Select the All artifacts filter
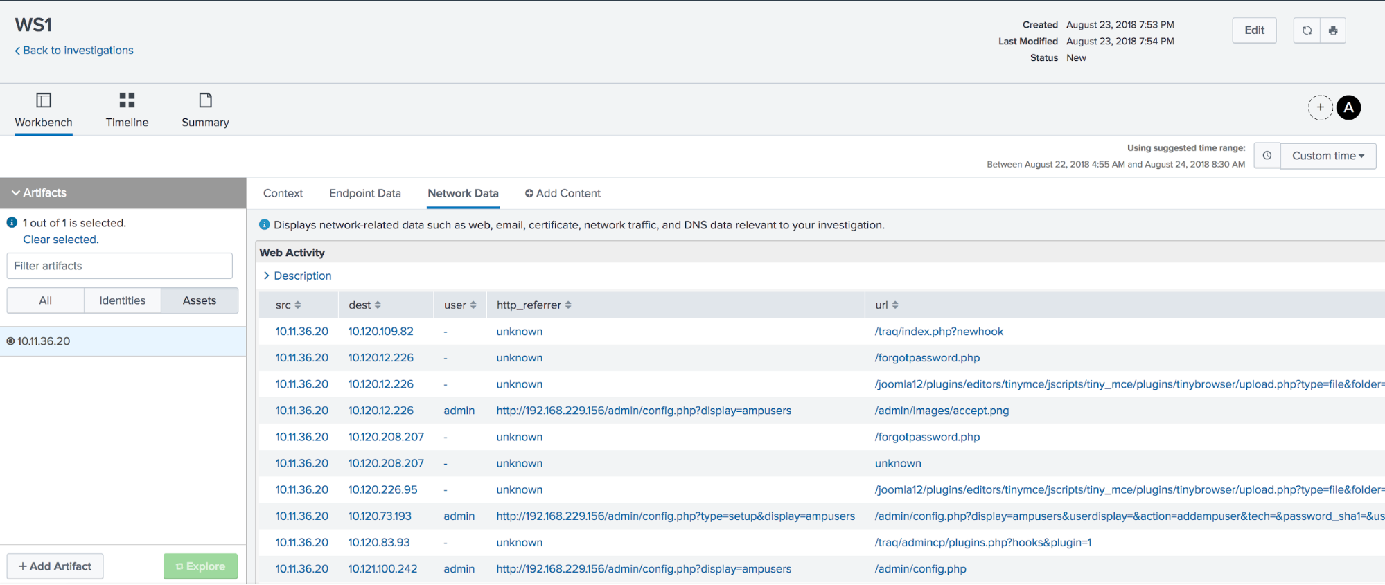The image size is (1385, 585). [x=46, y=300]
